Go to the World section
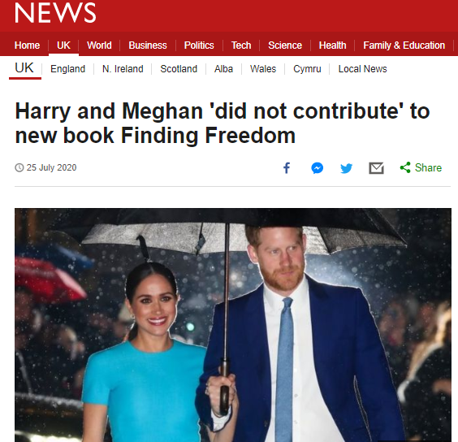This screenshot has width=458, height=442. (99, 45)
